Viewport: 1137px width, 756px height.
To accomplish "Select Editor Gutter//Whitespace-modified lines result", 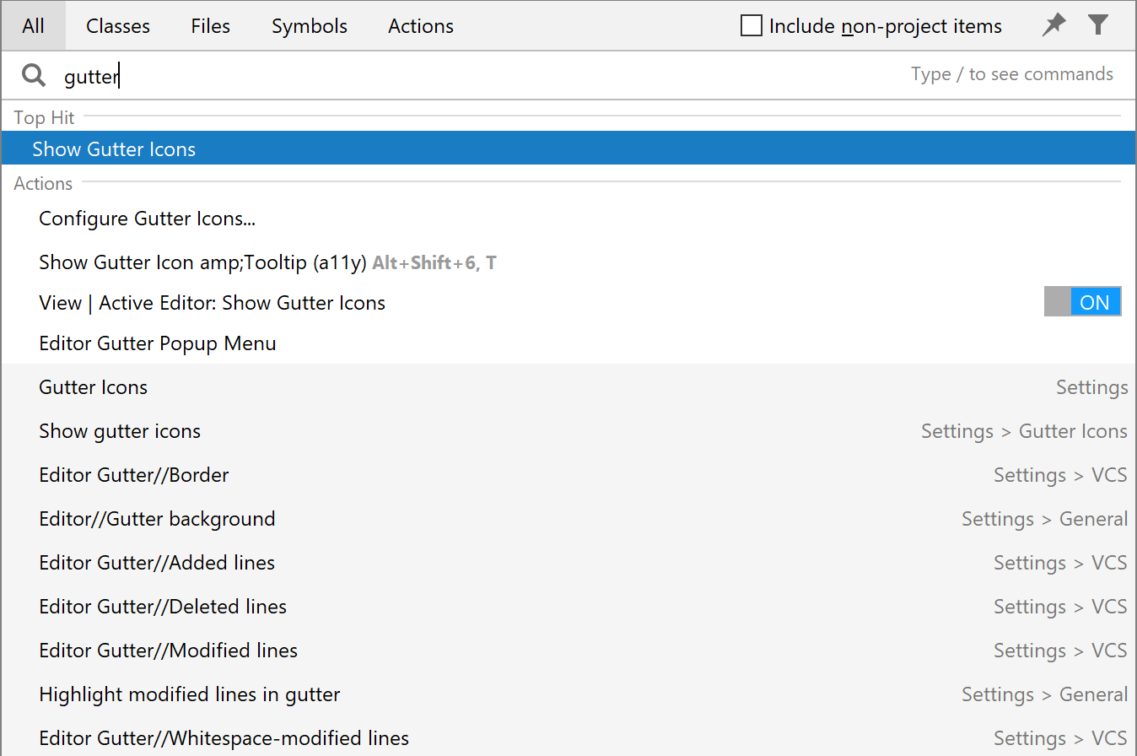I will pyautogui.click(x=568, y=737).
